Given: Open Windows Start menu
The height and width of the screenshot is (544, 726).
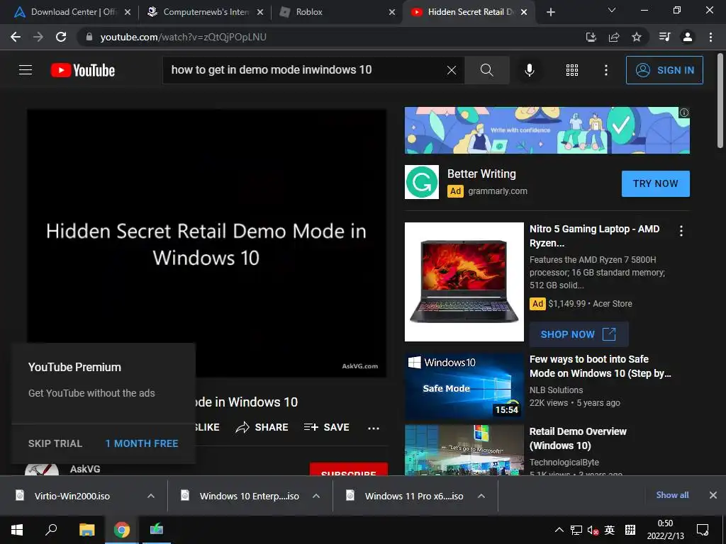Looking at the screenshot, I should (x=17, y=530).
